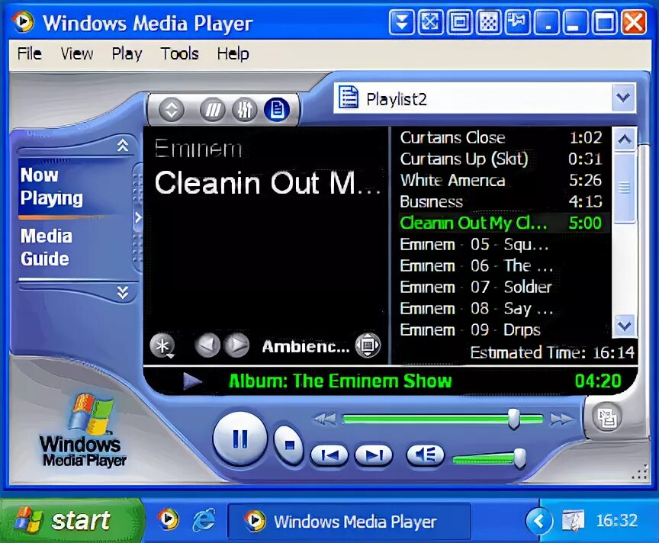Go to the next visualization
Image resolution: width=659 pixels, height=543 pixels.
[x=236, y=345]
